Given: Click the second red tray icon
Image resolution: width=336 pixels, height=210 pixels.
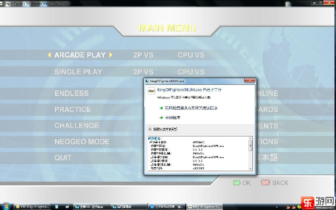Looking at the screenshot, I should (293, 207).
